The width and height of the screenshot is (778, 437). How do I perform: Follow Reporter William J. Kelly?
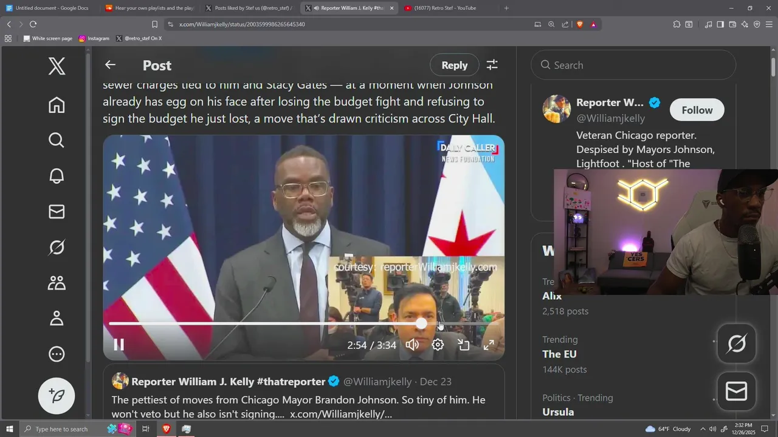697,110
